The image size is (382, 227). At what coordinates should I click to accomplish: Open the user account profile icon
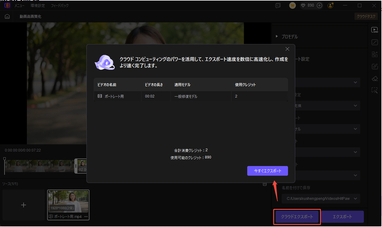(x=331, y=6)
